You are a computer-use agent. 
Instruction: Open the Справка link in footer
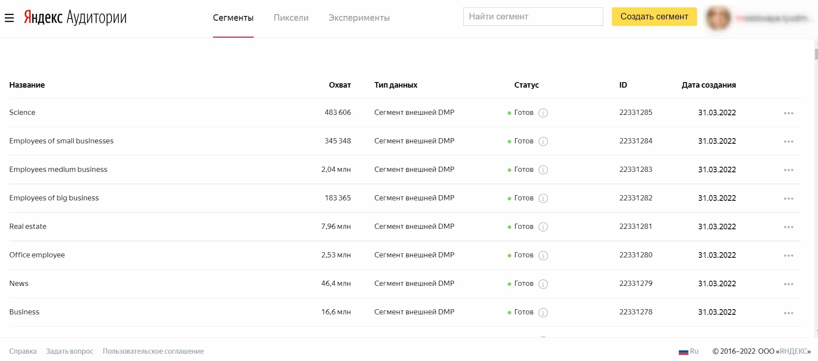point(23,351)
